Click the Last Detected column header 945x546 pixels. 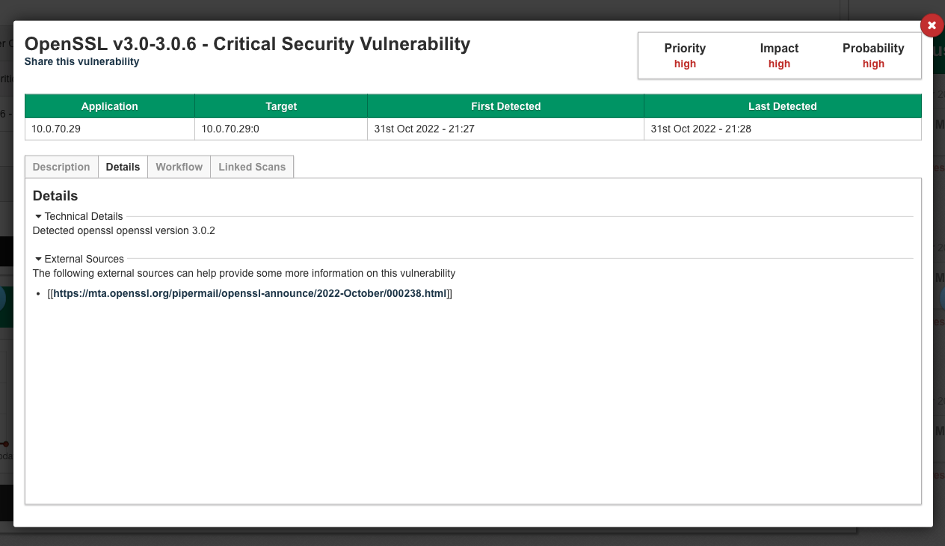click(x=782, y=106)
